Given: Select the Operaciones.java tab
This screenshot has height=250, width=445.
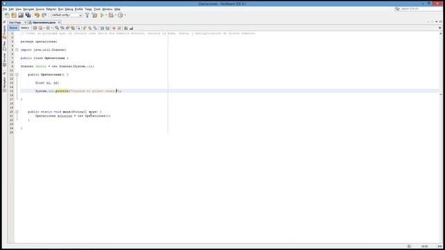Looking at the screenshot, I should pyautogui.click(x=44, y=22).
